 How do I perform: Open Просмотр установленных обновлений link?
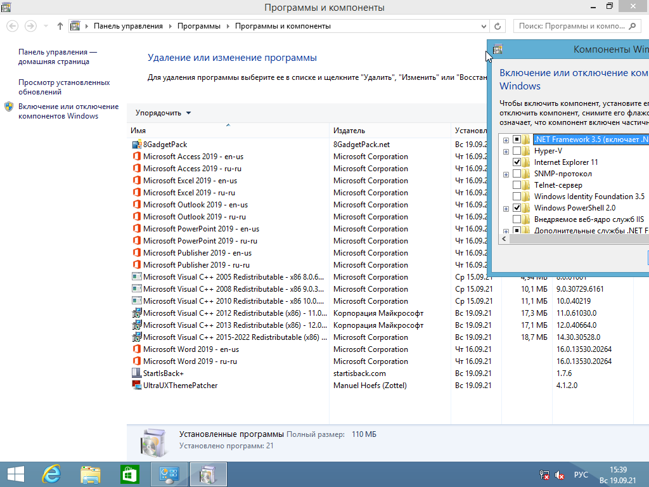click(x=64, y=87)
